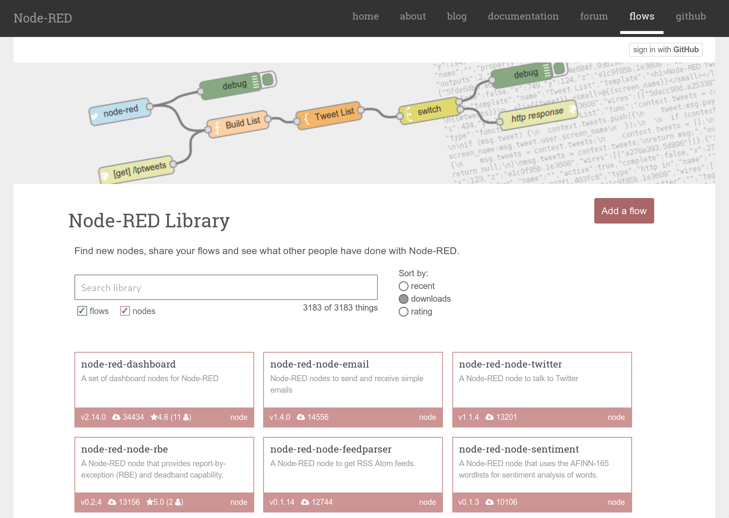This screenshot has height=518, width=729.
Task: Click the download icon on node-red-node-sentiment card
Action: pyautogui.click(x=490, y=502)
